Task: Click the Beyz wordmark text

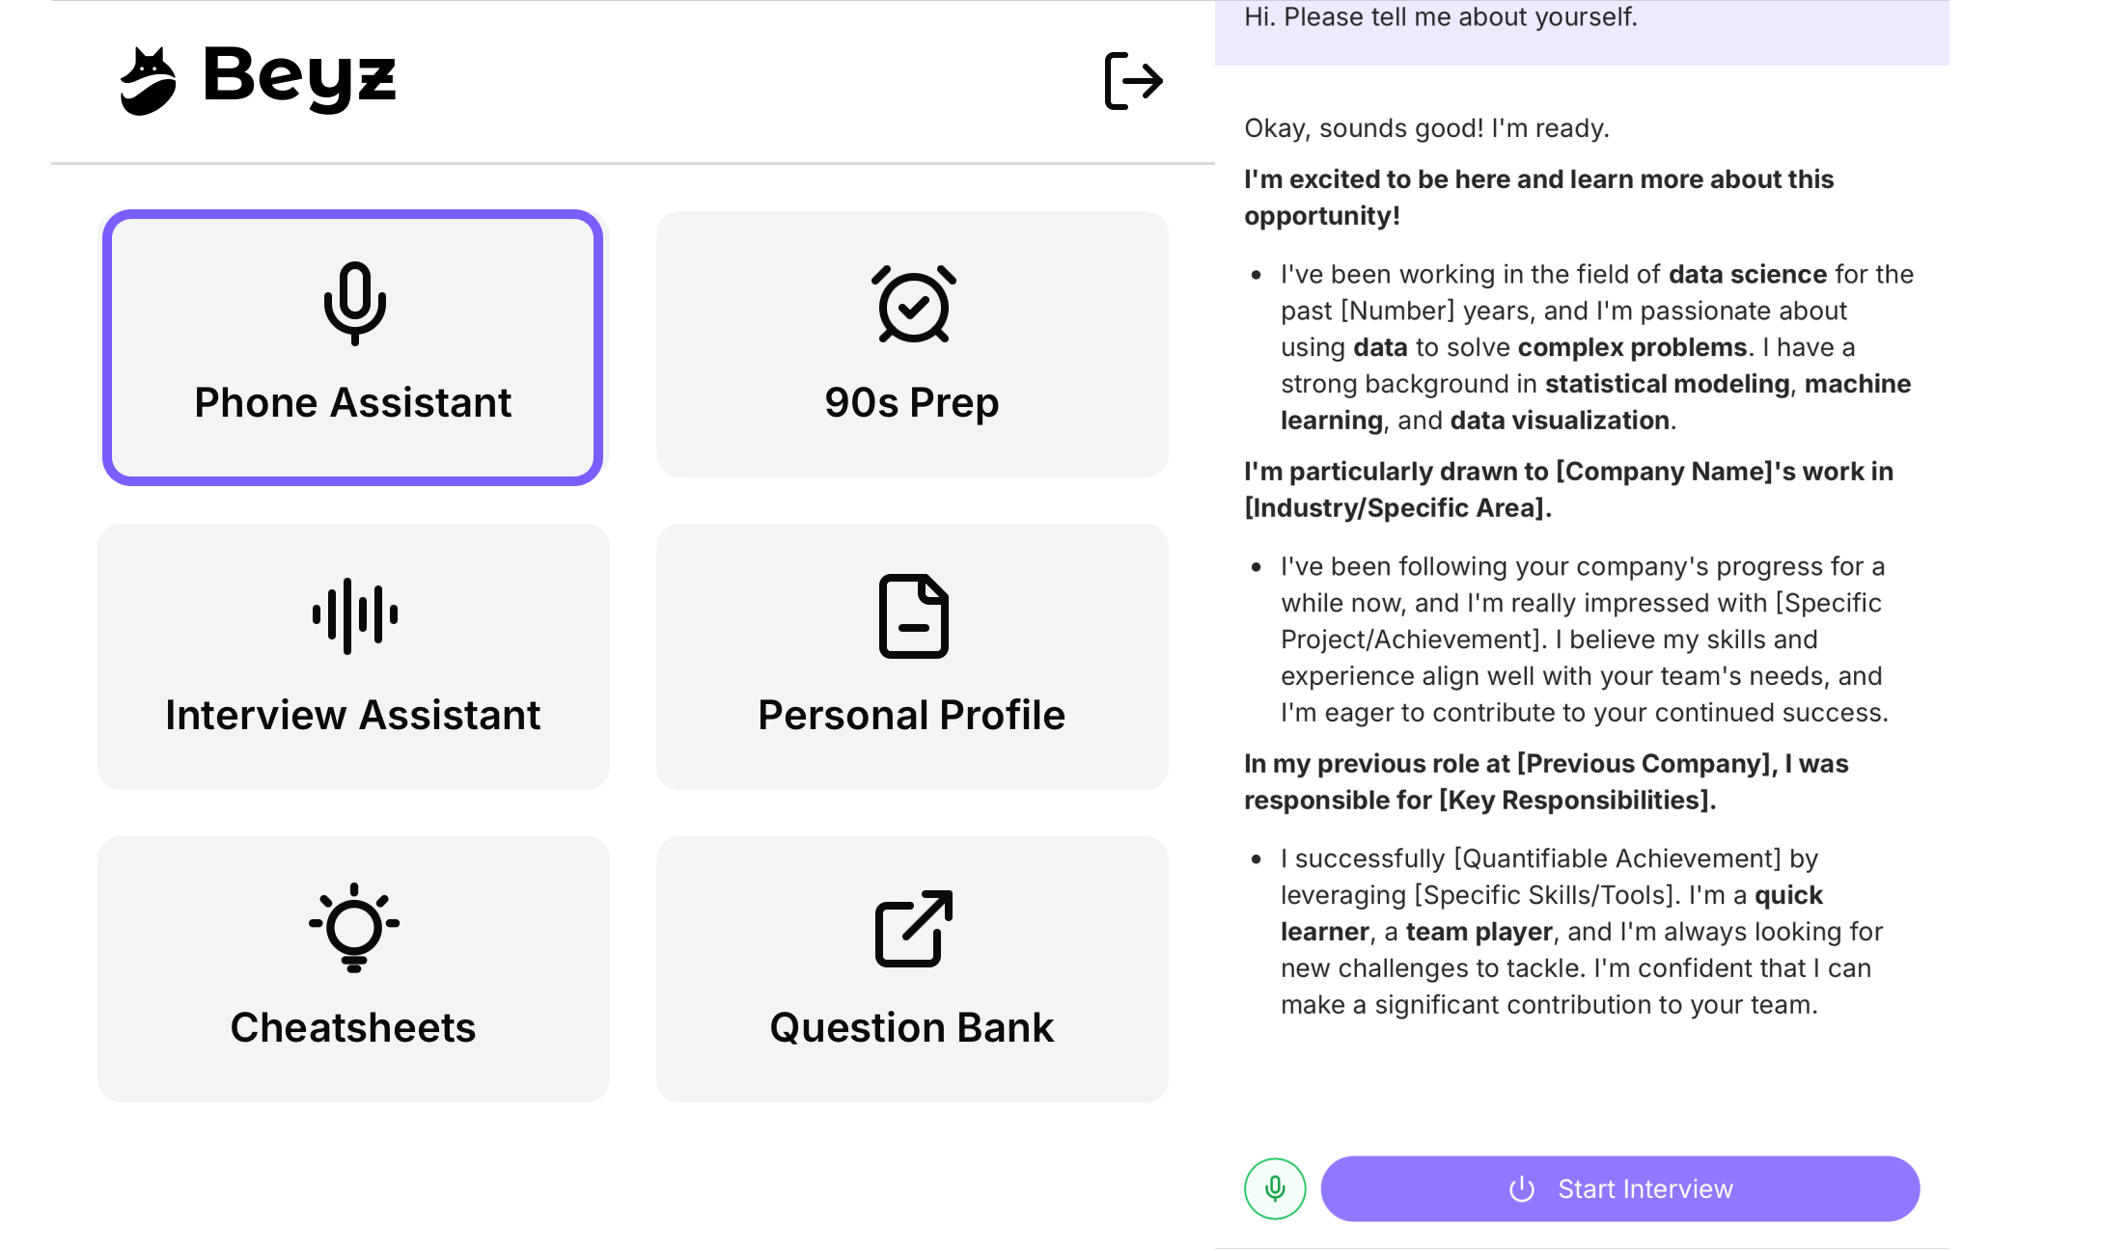Action: pyautogui.click(x=299, y=77)
